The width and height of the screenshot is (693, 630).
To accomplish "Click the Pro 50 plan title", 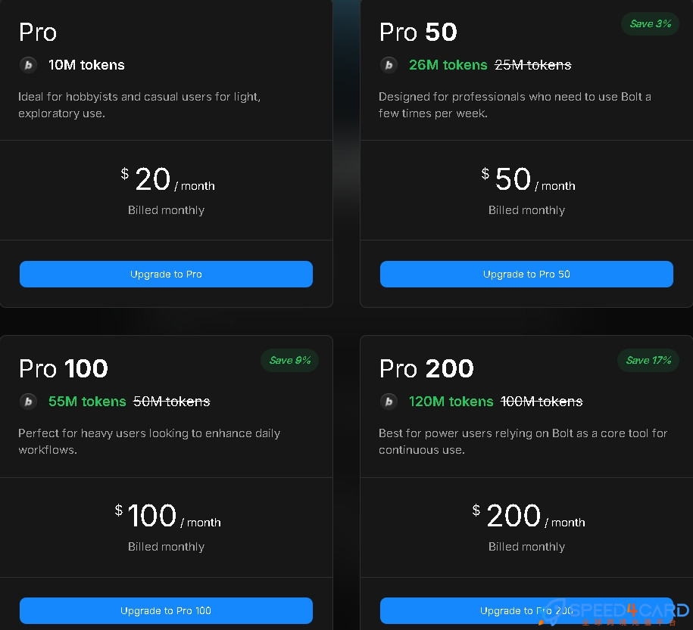I will pos(418,33).
